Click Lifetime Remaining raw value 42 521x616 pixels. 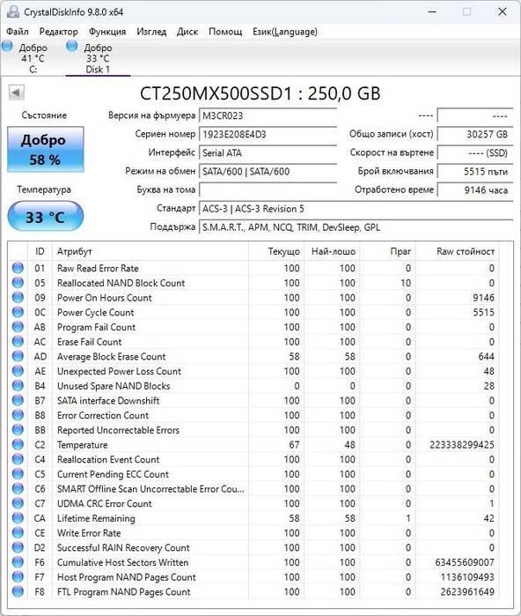[x=488, y=518]
